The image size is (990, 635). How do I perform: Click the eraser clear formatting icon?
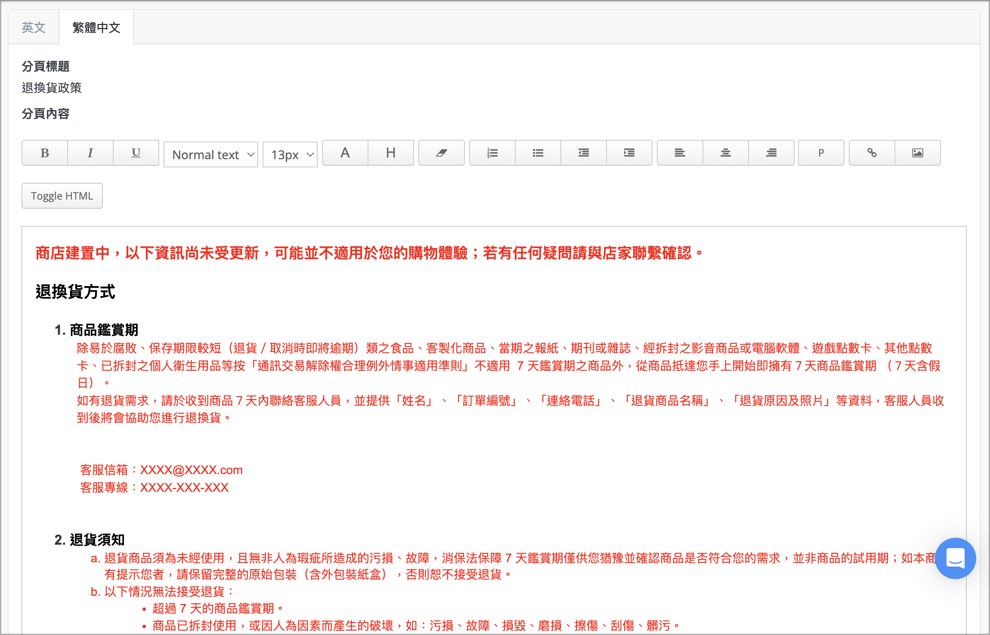pos(442,153)
